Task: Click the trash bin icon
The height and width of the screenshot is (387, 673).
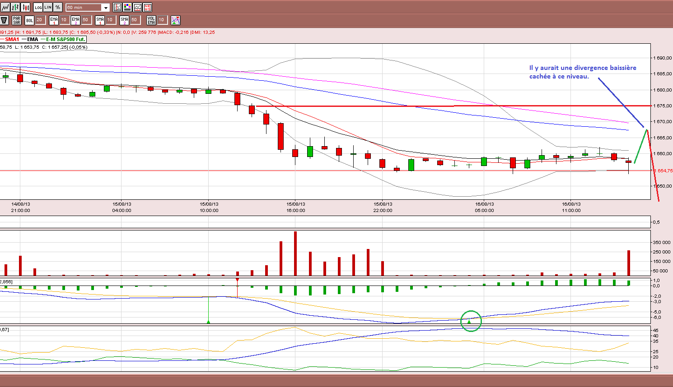Action: (x=5, y=20)
